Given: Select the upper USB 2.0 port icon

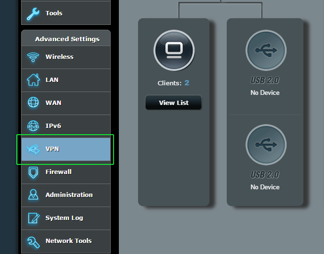Looking at the screenshot, I should click(266, 50).
